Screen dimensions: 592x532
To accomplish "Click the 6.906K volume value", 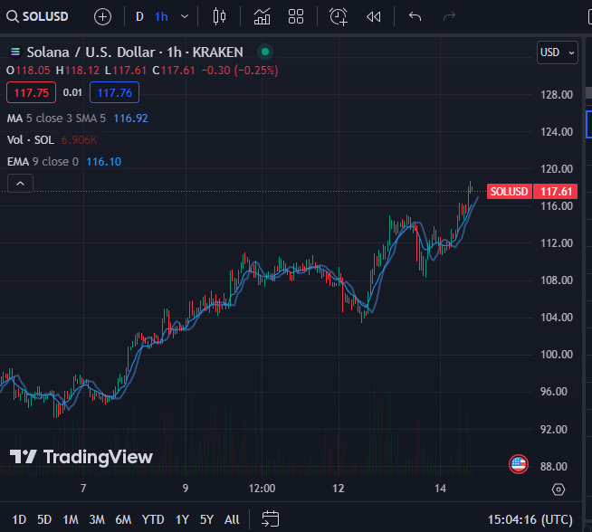I will coord(79,140).
